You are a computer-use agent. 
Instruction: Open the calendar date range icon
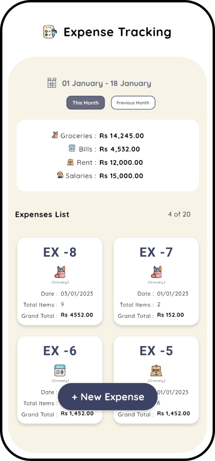[x=52, y=83]
